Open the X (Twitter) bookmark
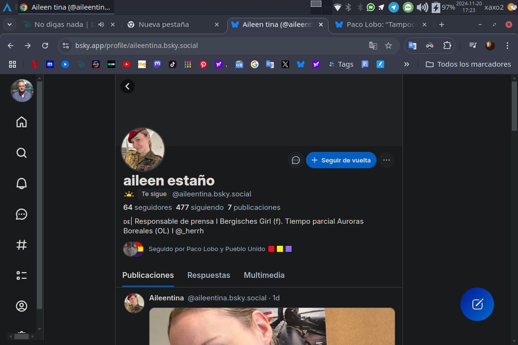518x345 pixels. [x=285, y=64]
